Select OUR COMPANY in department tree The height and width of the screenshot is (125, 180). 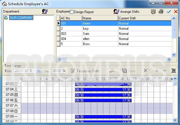(x=21, y=18)
